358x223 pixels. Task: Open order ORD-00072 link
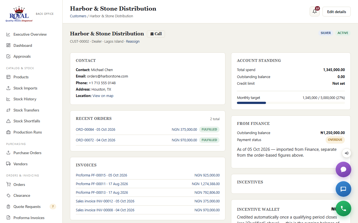coord(95,140)
